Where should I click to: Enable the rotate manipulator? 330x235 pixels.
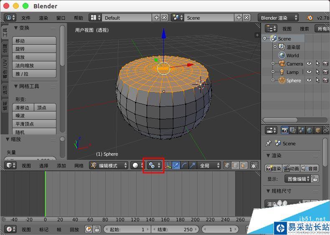pos(184,166)
